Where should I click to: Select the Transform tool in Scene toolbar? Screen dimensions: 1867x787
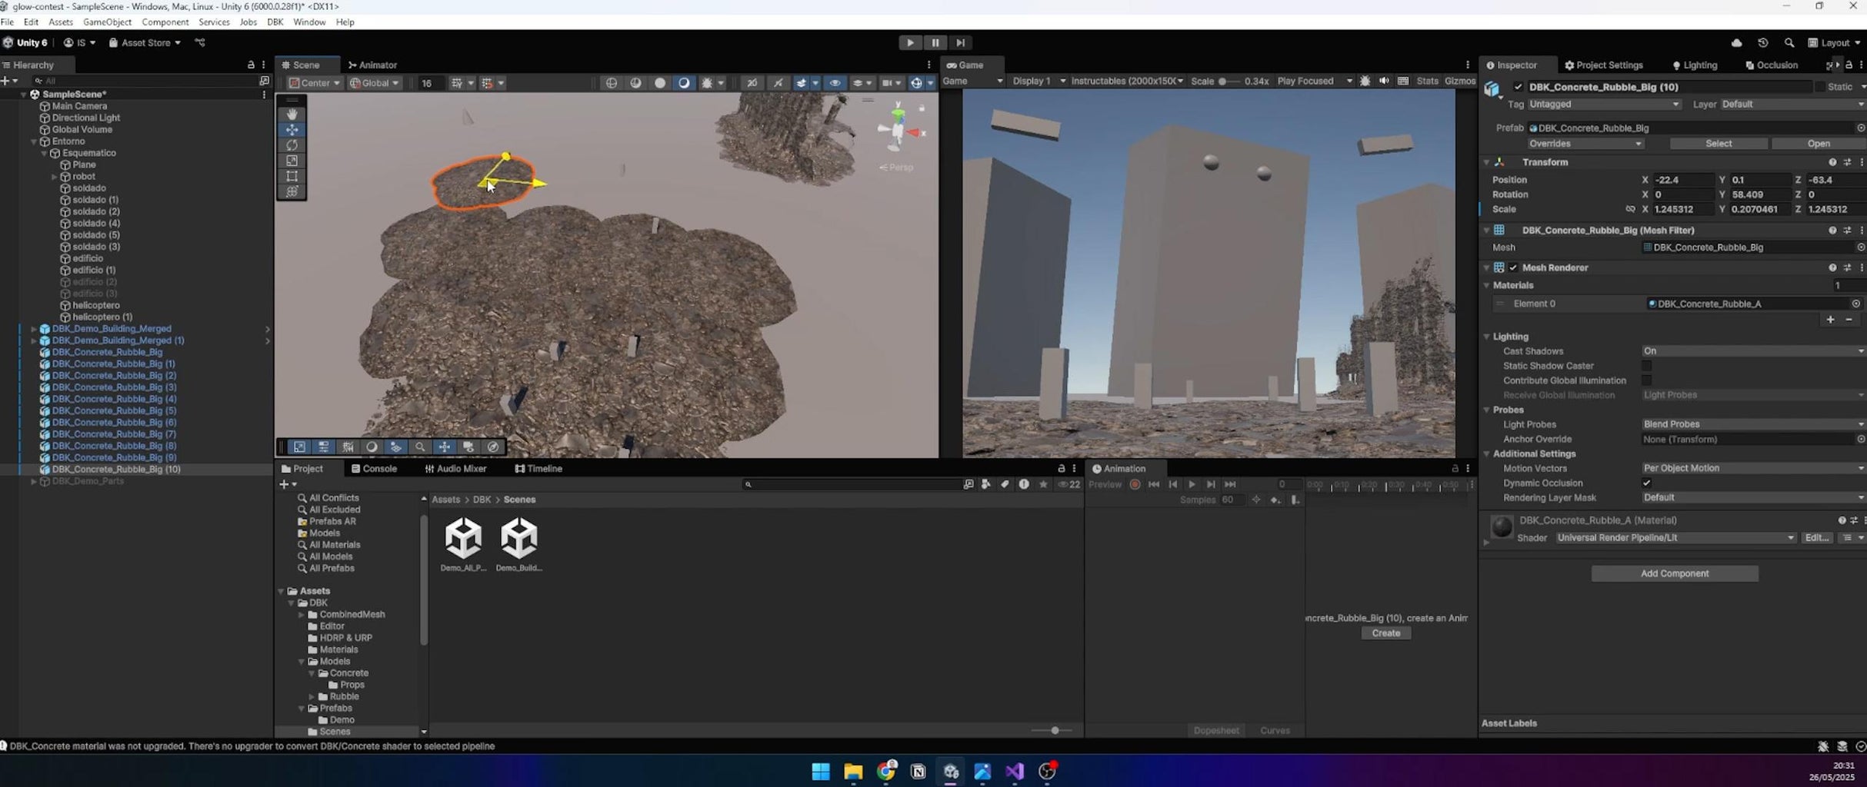292,191
